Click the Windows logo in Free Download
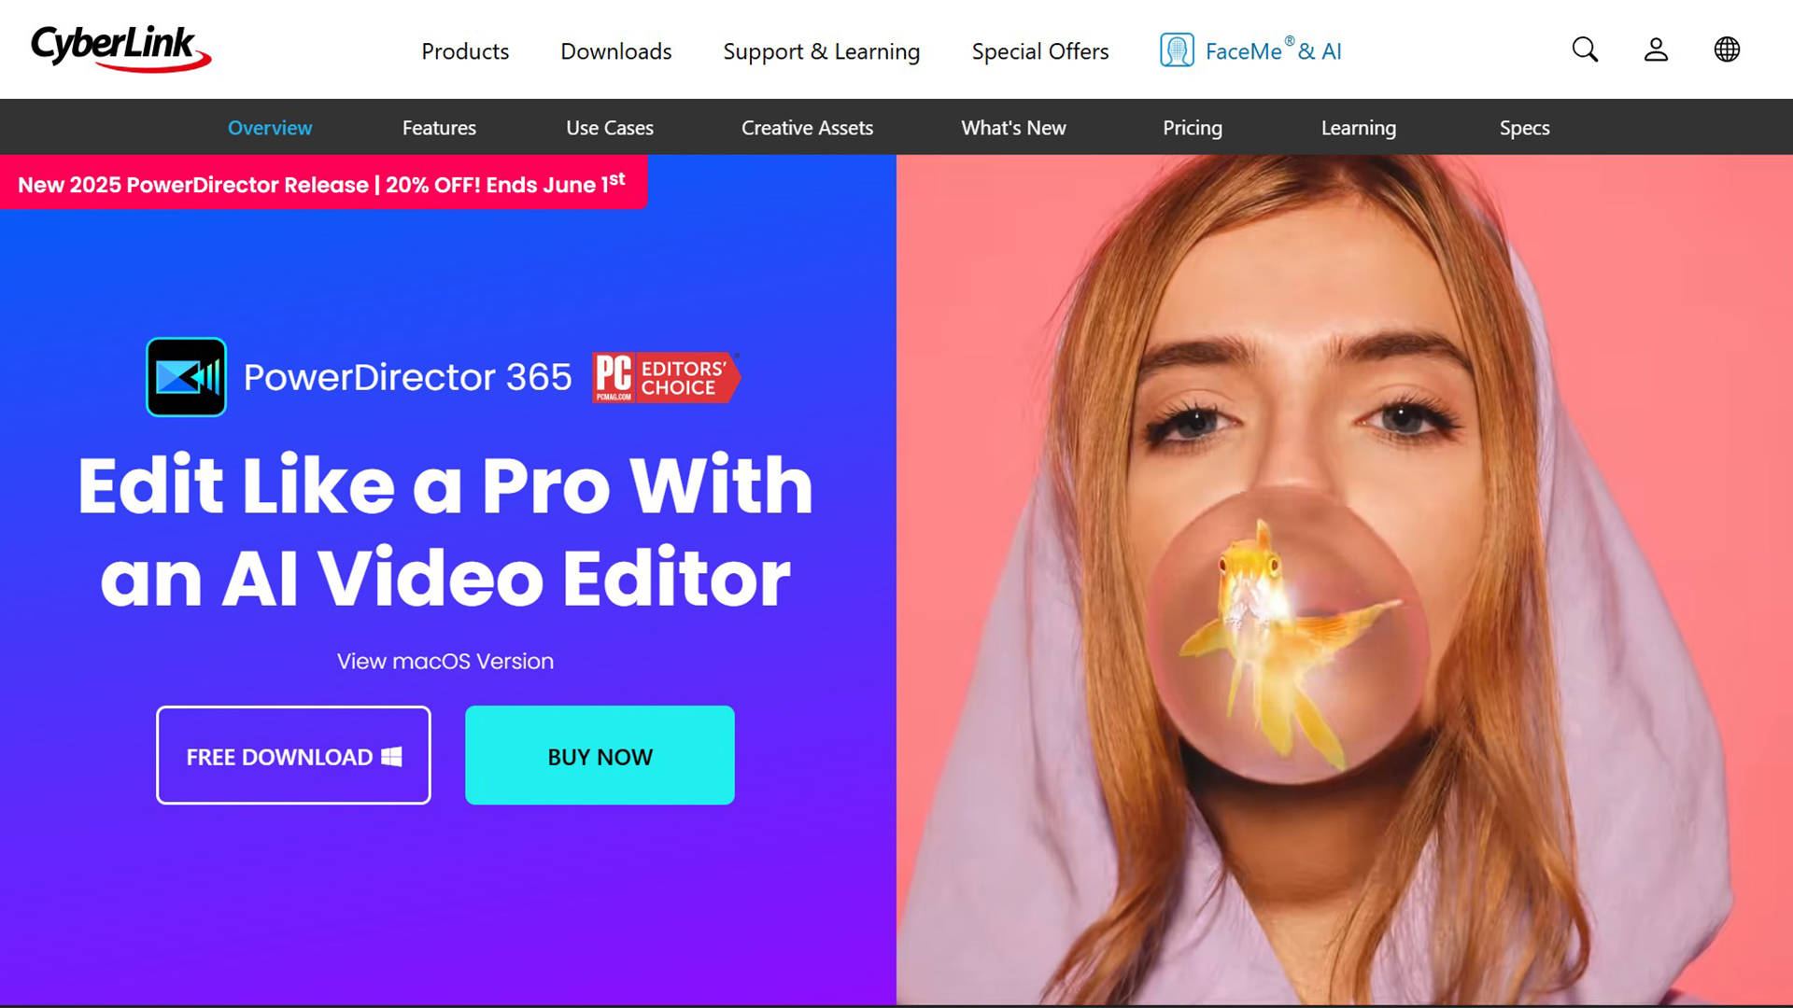 point(392,757)
